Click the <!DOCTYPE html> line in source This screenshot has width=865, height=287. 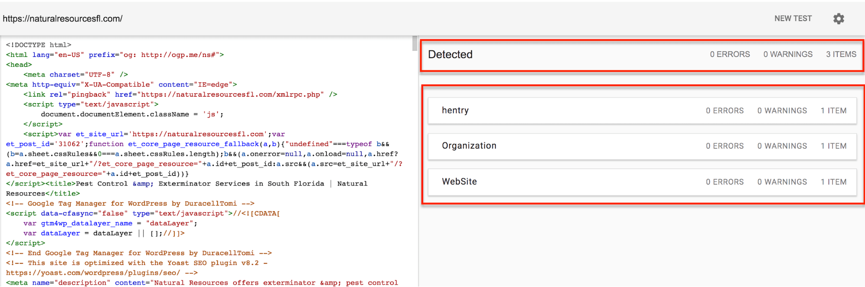39,45
